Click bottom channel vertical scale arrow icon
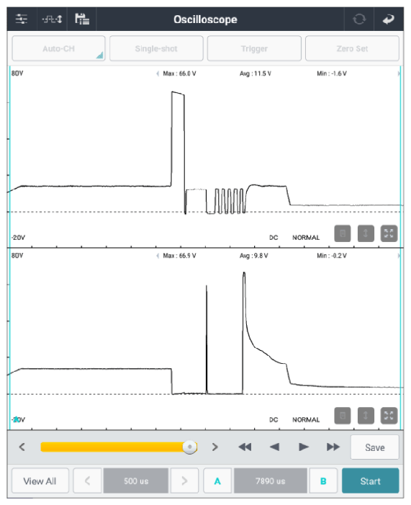Viewport: 411px width, 505px height. tap(366, 416)
